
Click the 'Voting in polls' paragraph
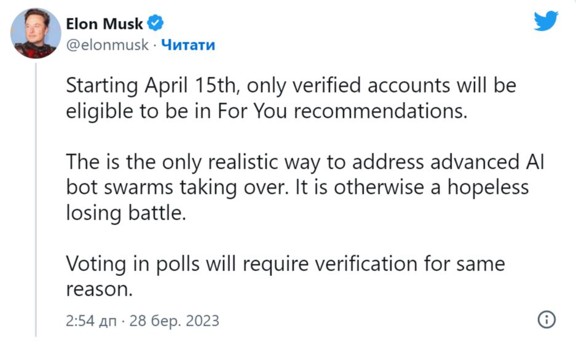[x=285, y=276]
